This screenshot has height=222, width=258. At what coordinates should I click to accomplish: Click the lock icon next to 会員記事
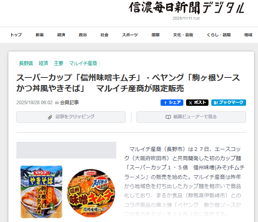pyautogui.click(x=57, y=103)
